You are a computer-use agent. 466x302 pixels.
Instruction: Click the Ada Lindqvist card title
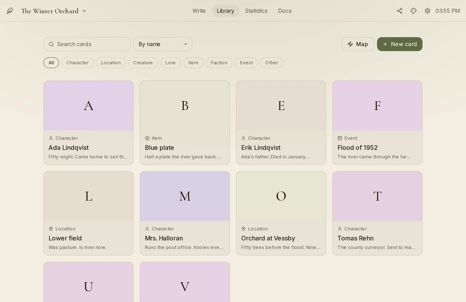point(69,148)
